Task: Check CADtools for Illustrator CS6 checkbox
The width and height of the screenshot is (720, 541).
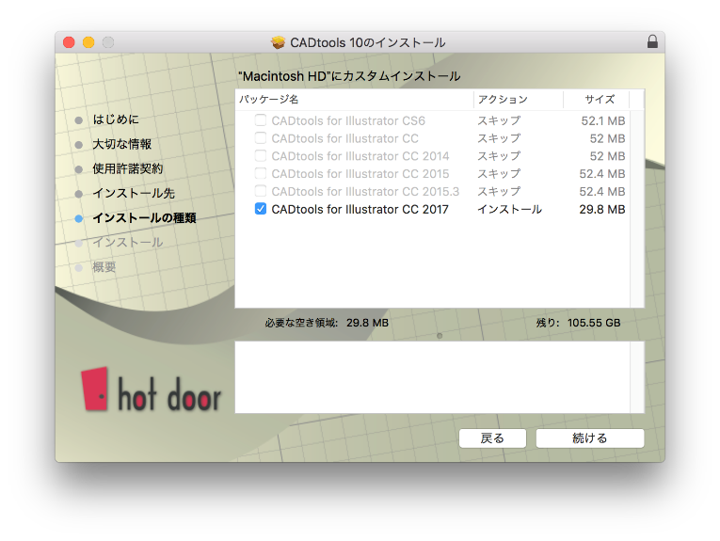Action: tap(261, 120)
